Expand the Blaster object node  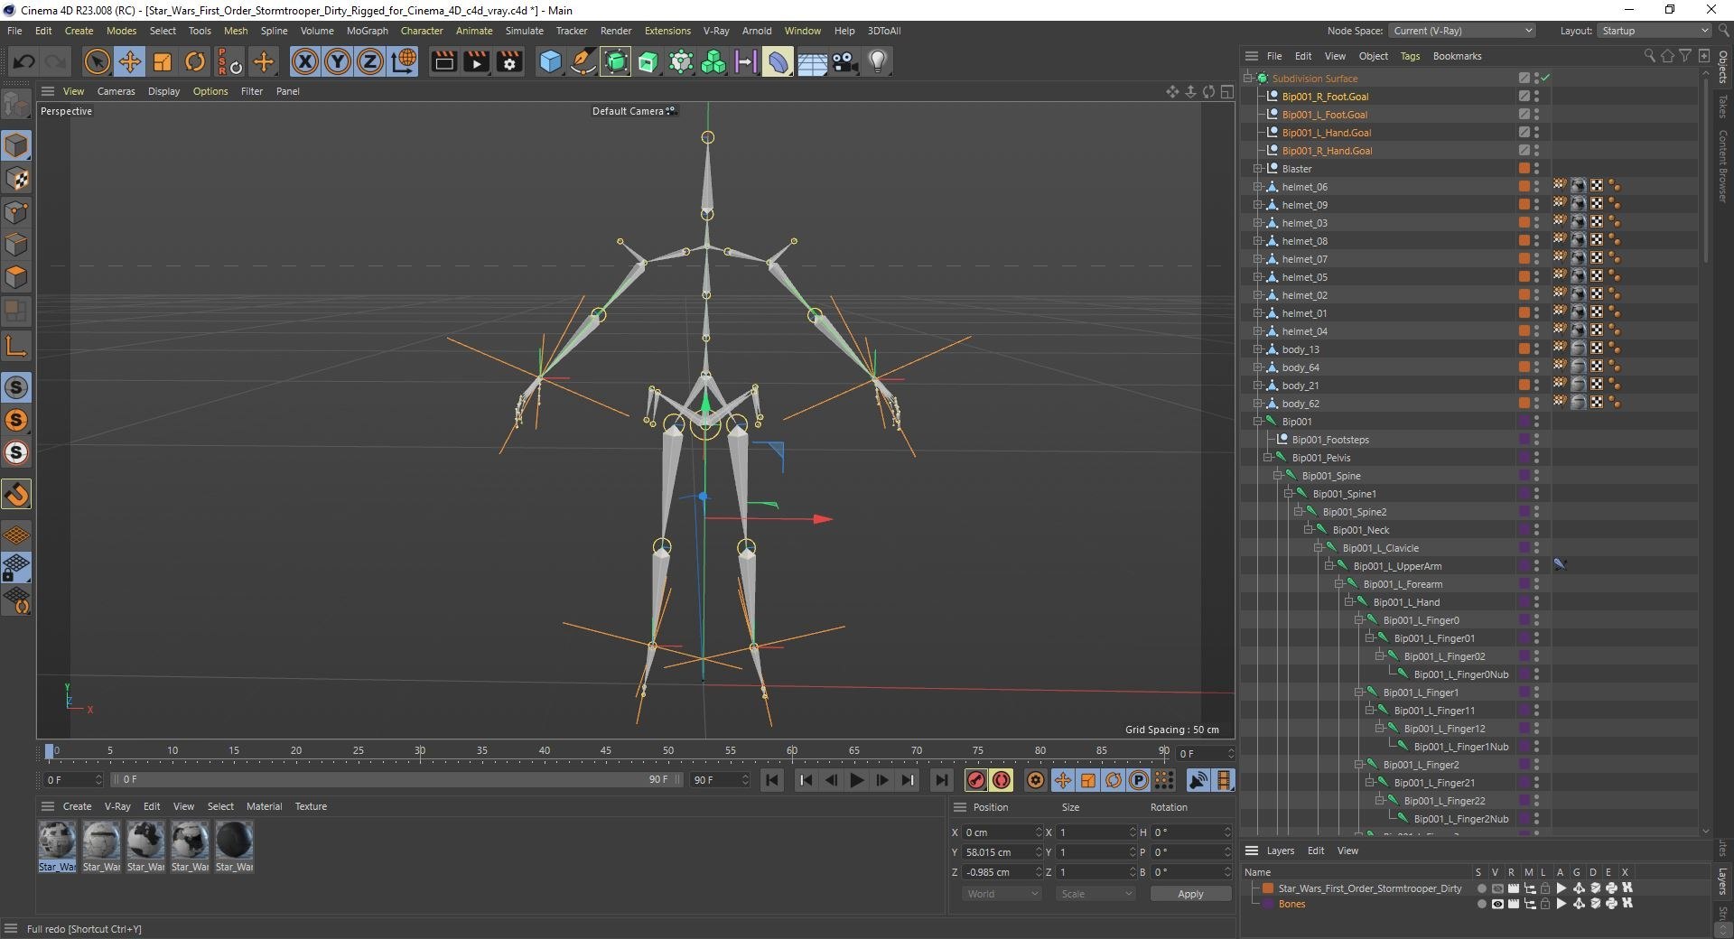point(1257,169)
